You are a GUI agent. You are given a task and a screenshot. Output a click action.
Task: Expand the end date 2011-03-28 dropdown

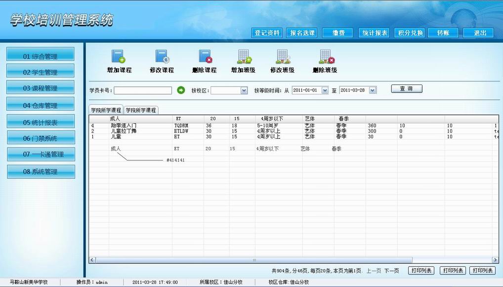tap(373, 90)
